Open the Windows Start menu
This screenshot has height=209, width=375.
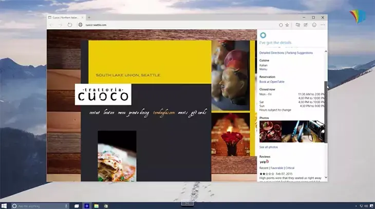pos(4,206)
